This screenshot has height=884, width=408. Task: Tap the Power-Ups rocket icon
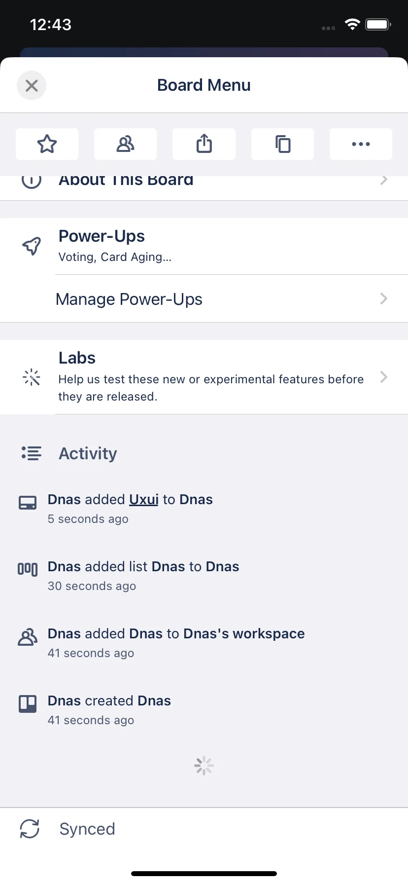(x=32, y=246)
